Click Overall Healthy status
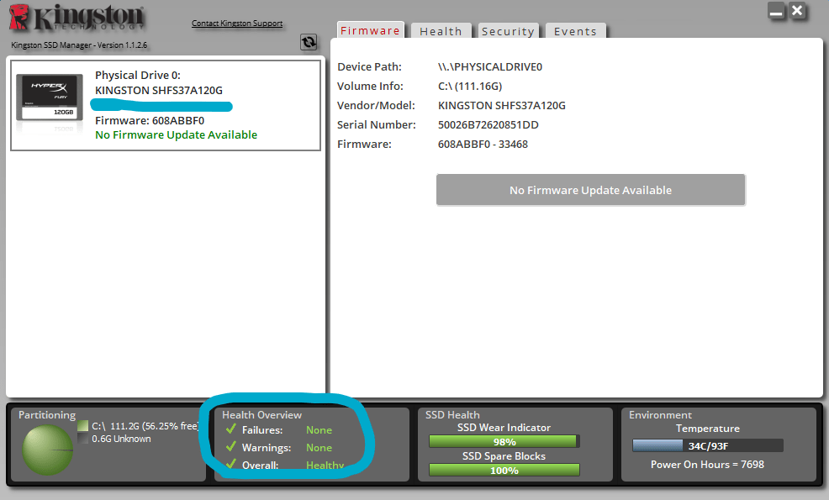 pyautogui.click(x=325, y=465)
